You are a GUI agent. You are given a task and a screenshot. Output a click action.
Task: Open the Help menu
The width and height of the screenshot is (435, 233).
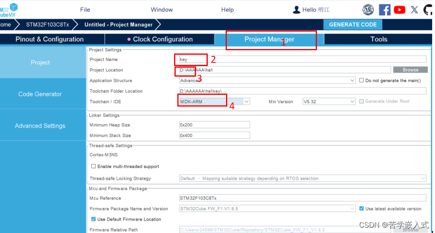[x=227, y=10]
